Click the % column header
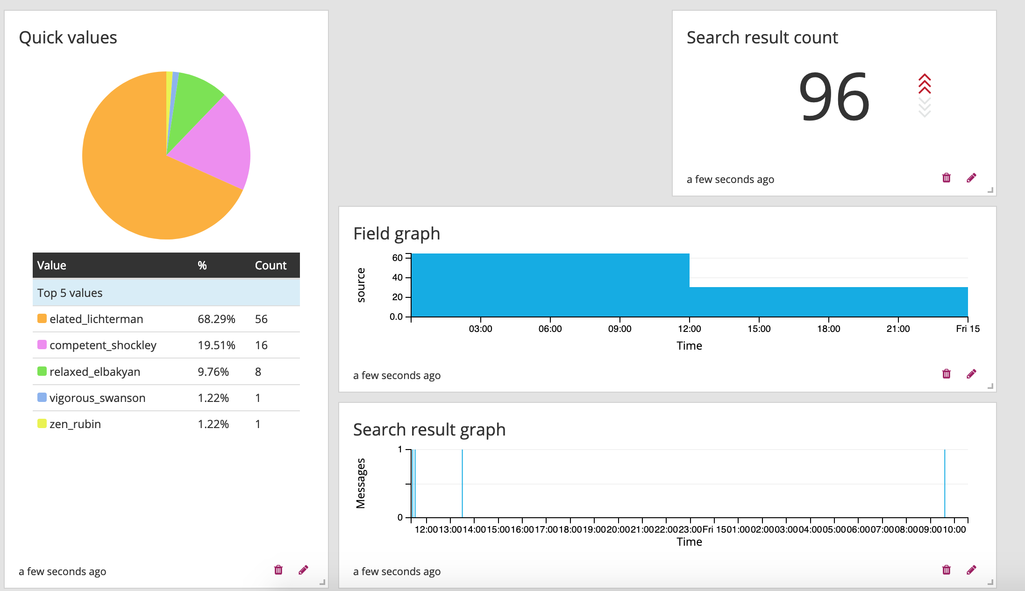Screen dimensions: 1025x591 pos(202,265)
